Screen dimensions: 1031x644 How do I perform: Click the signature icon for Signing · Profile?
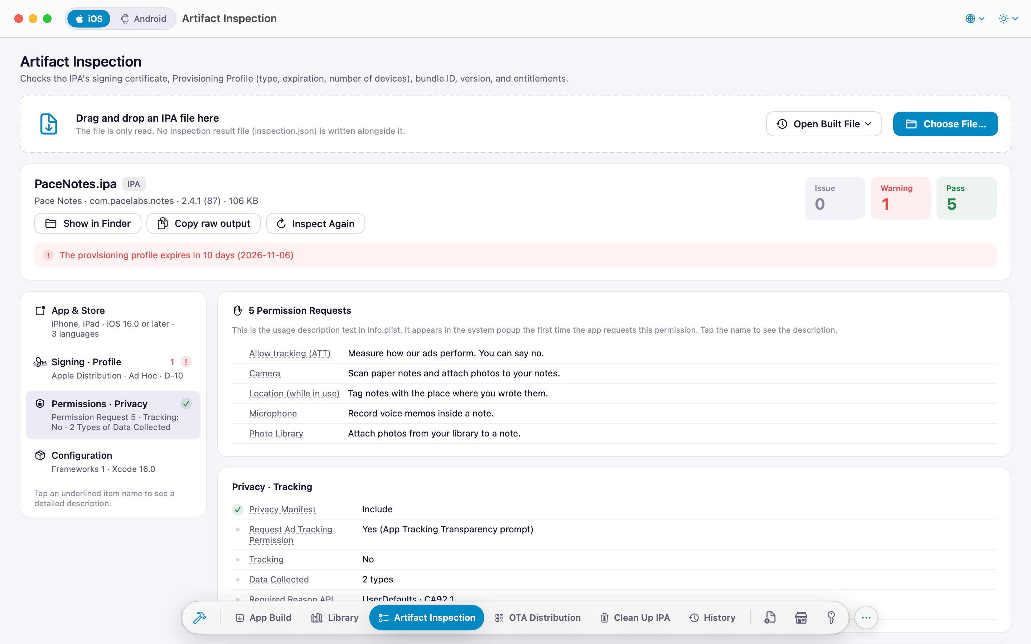[40, 362]
